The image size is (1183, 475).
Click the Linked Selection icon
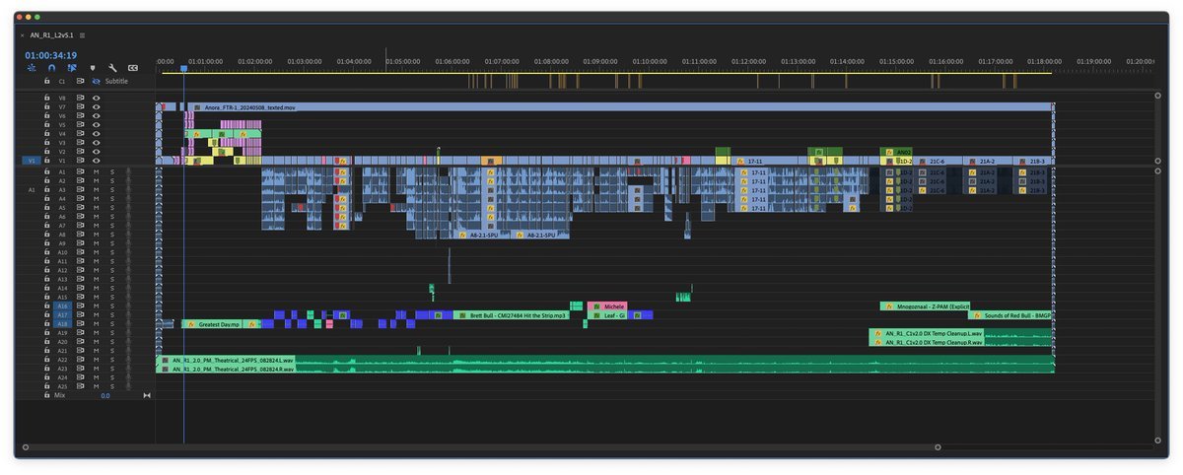point(72,68)
